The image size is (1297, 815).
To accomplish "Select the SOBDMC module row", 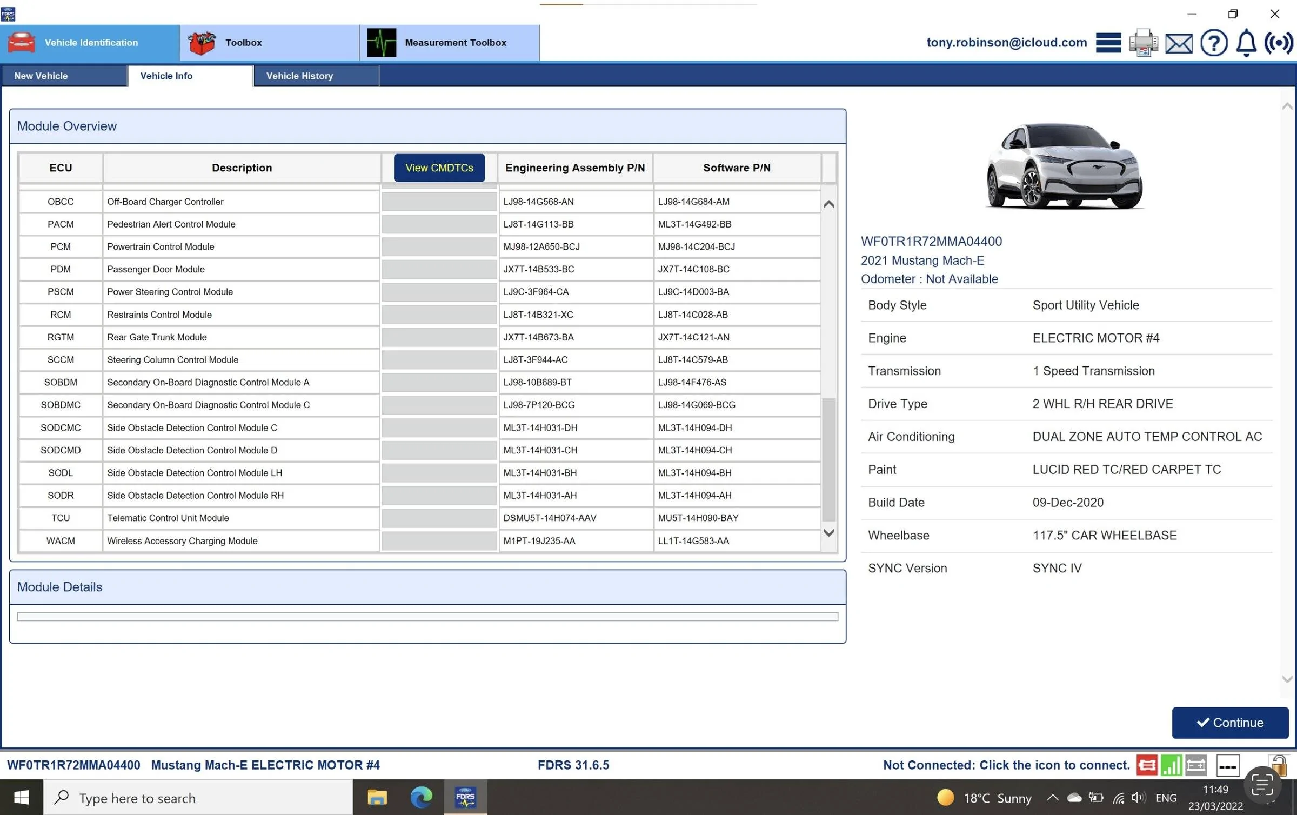I will coord(420,405).
